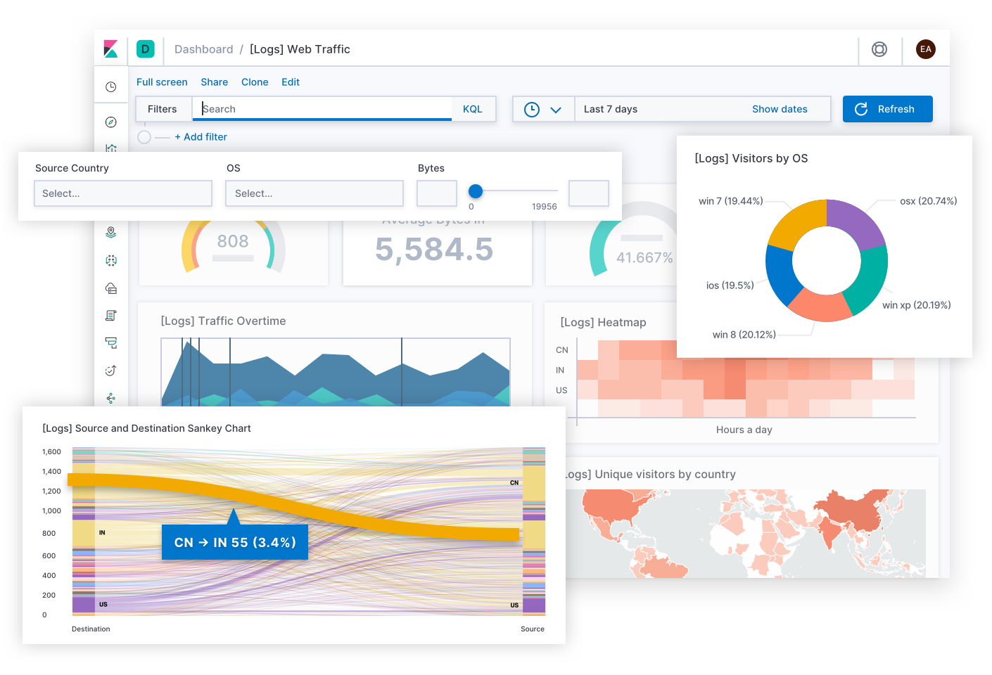Image resolution: width=992 pixels, height=675 pixels.
Task: Click the Refresh button
Action: [x=887, y=109]
